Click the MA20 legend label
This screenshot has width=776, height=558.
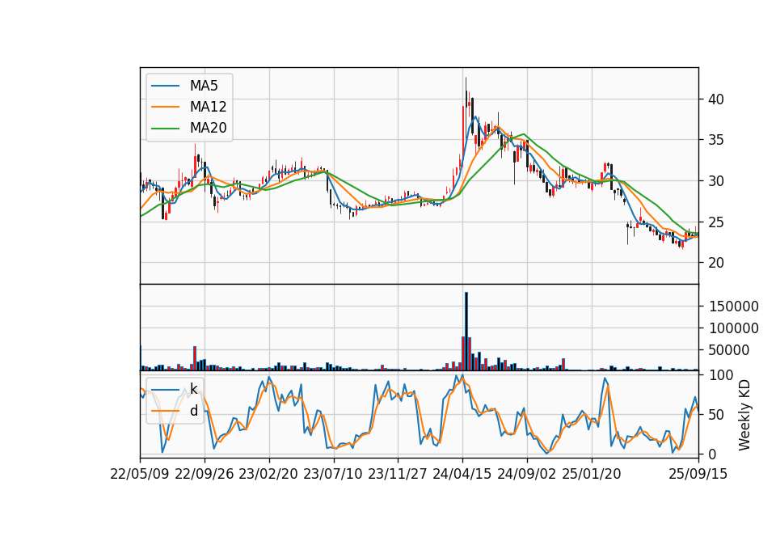point(208,128)
